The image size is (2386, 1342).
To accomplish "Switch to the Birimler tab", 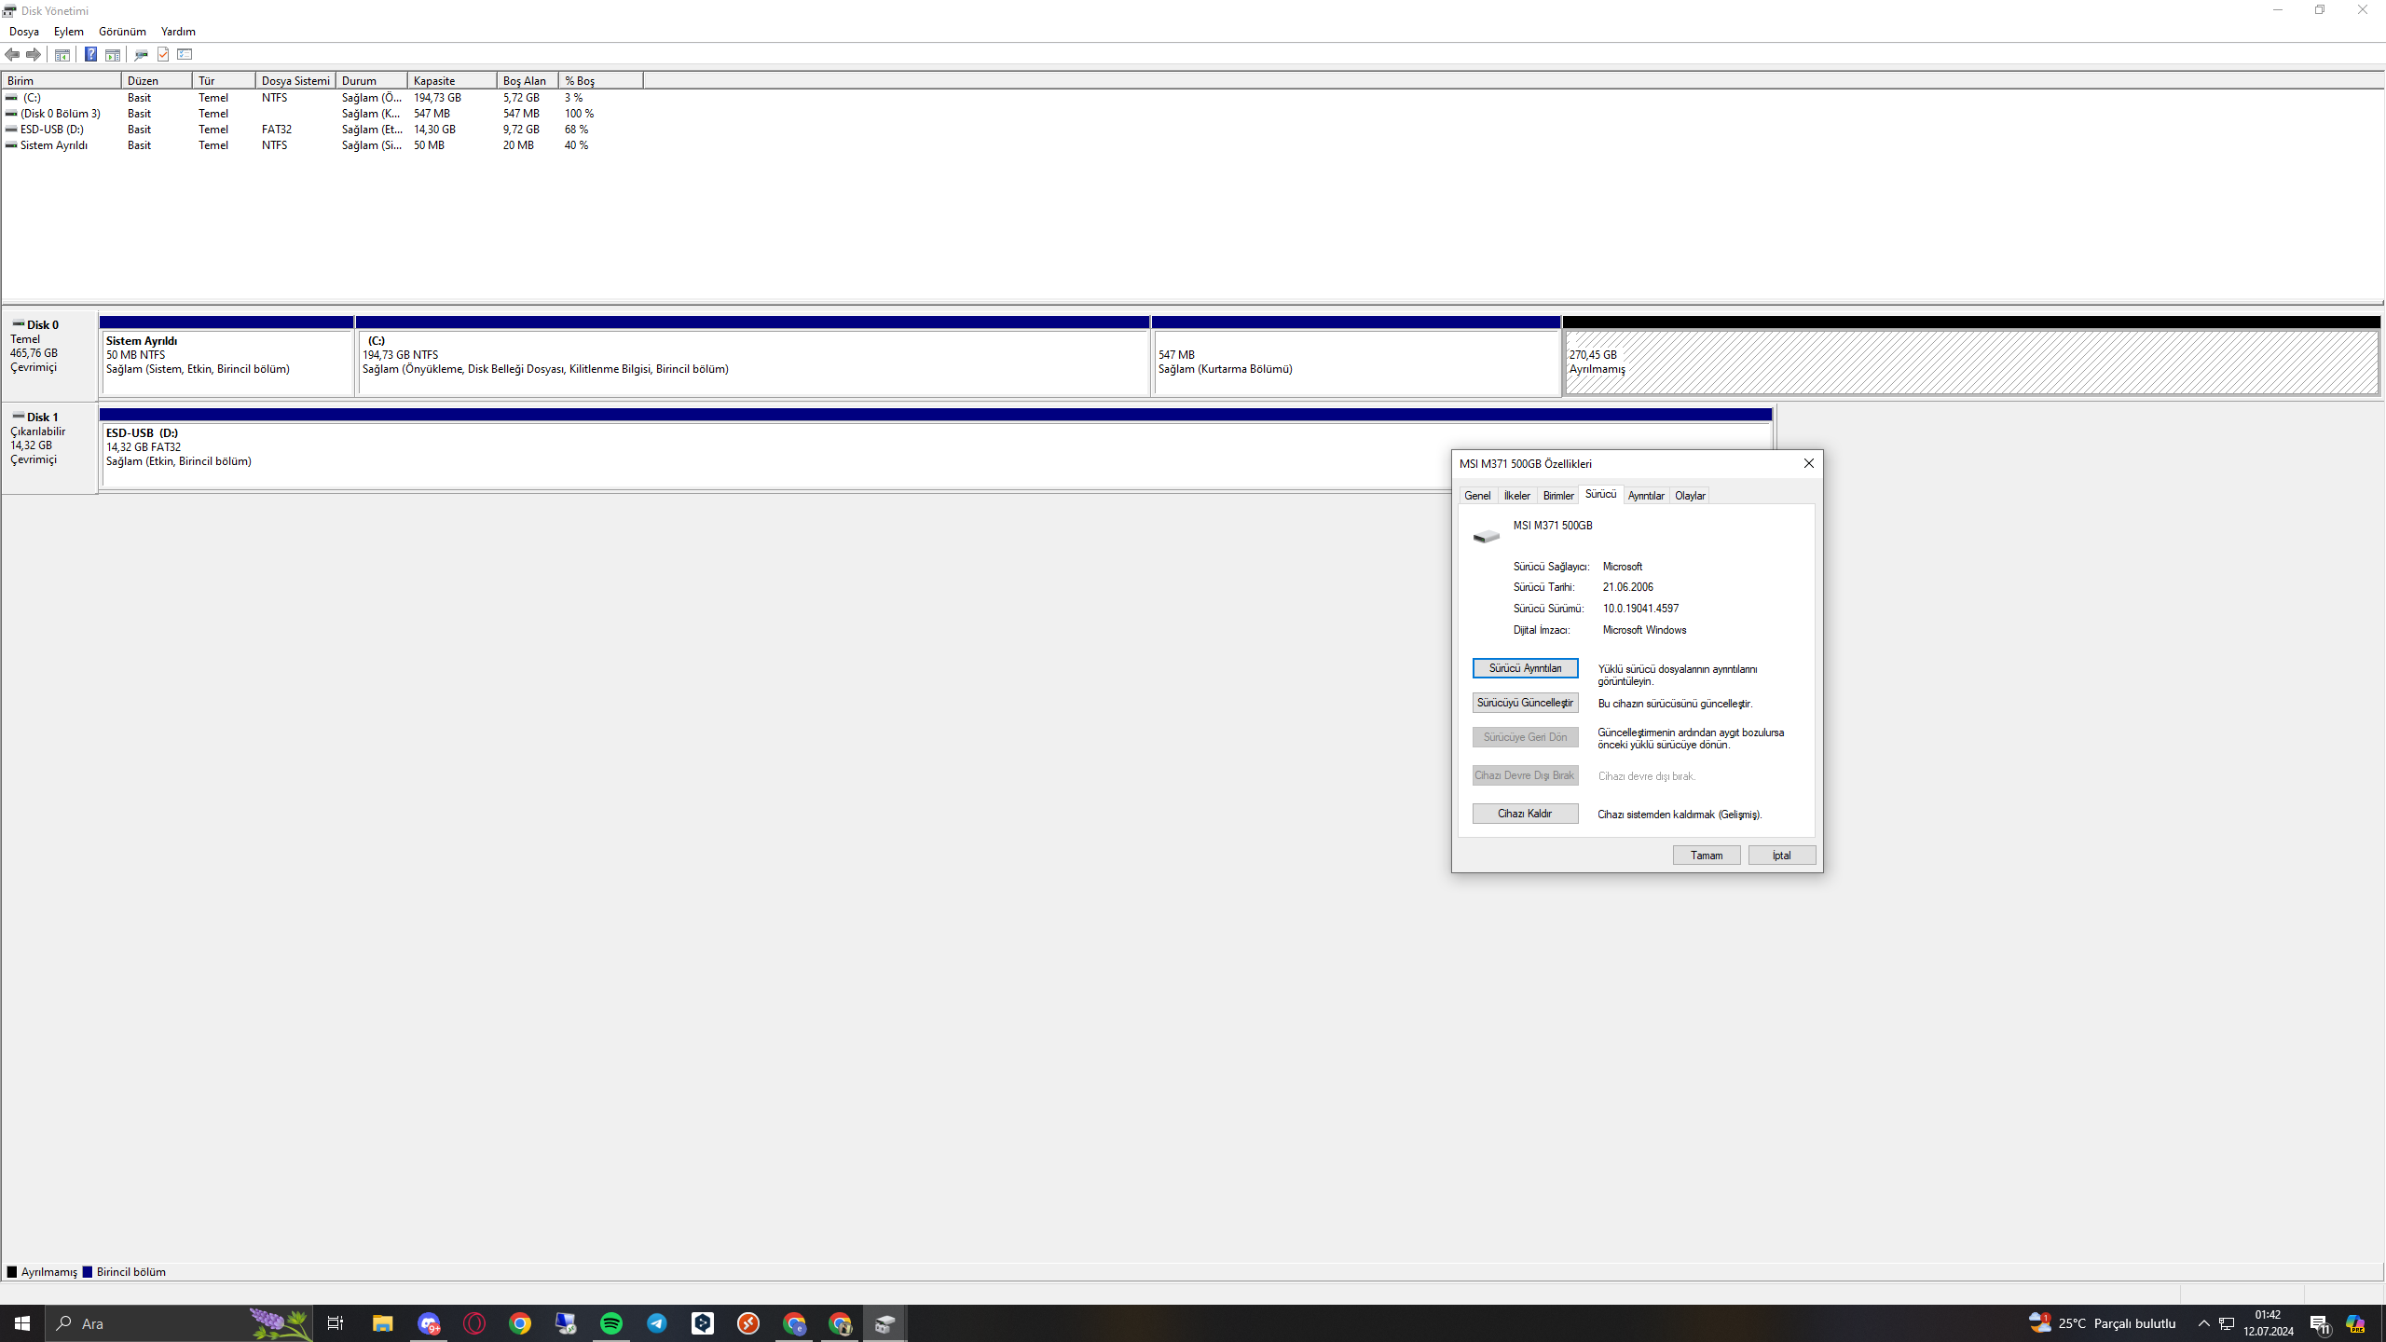I will (1557, 496).
